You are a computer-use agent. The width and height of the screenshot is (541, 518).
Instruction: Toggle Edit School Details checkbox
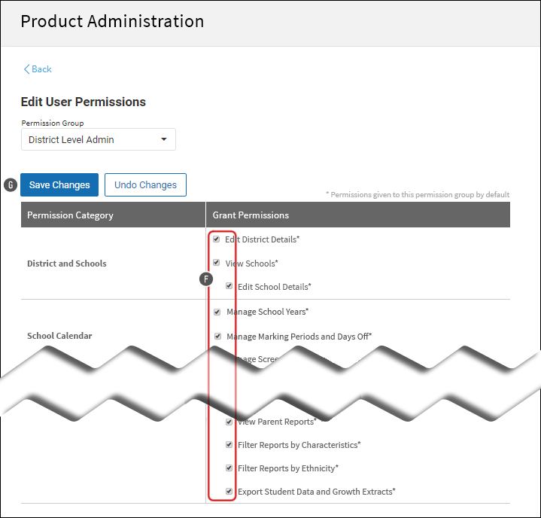(229, 286)
